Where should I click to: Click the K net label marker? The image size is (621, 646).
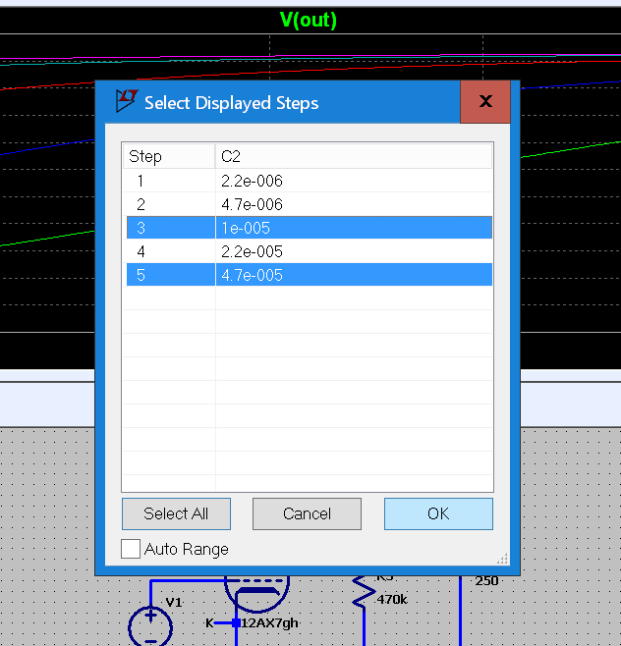click(x=236, y=622)
